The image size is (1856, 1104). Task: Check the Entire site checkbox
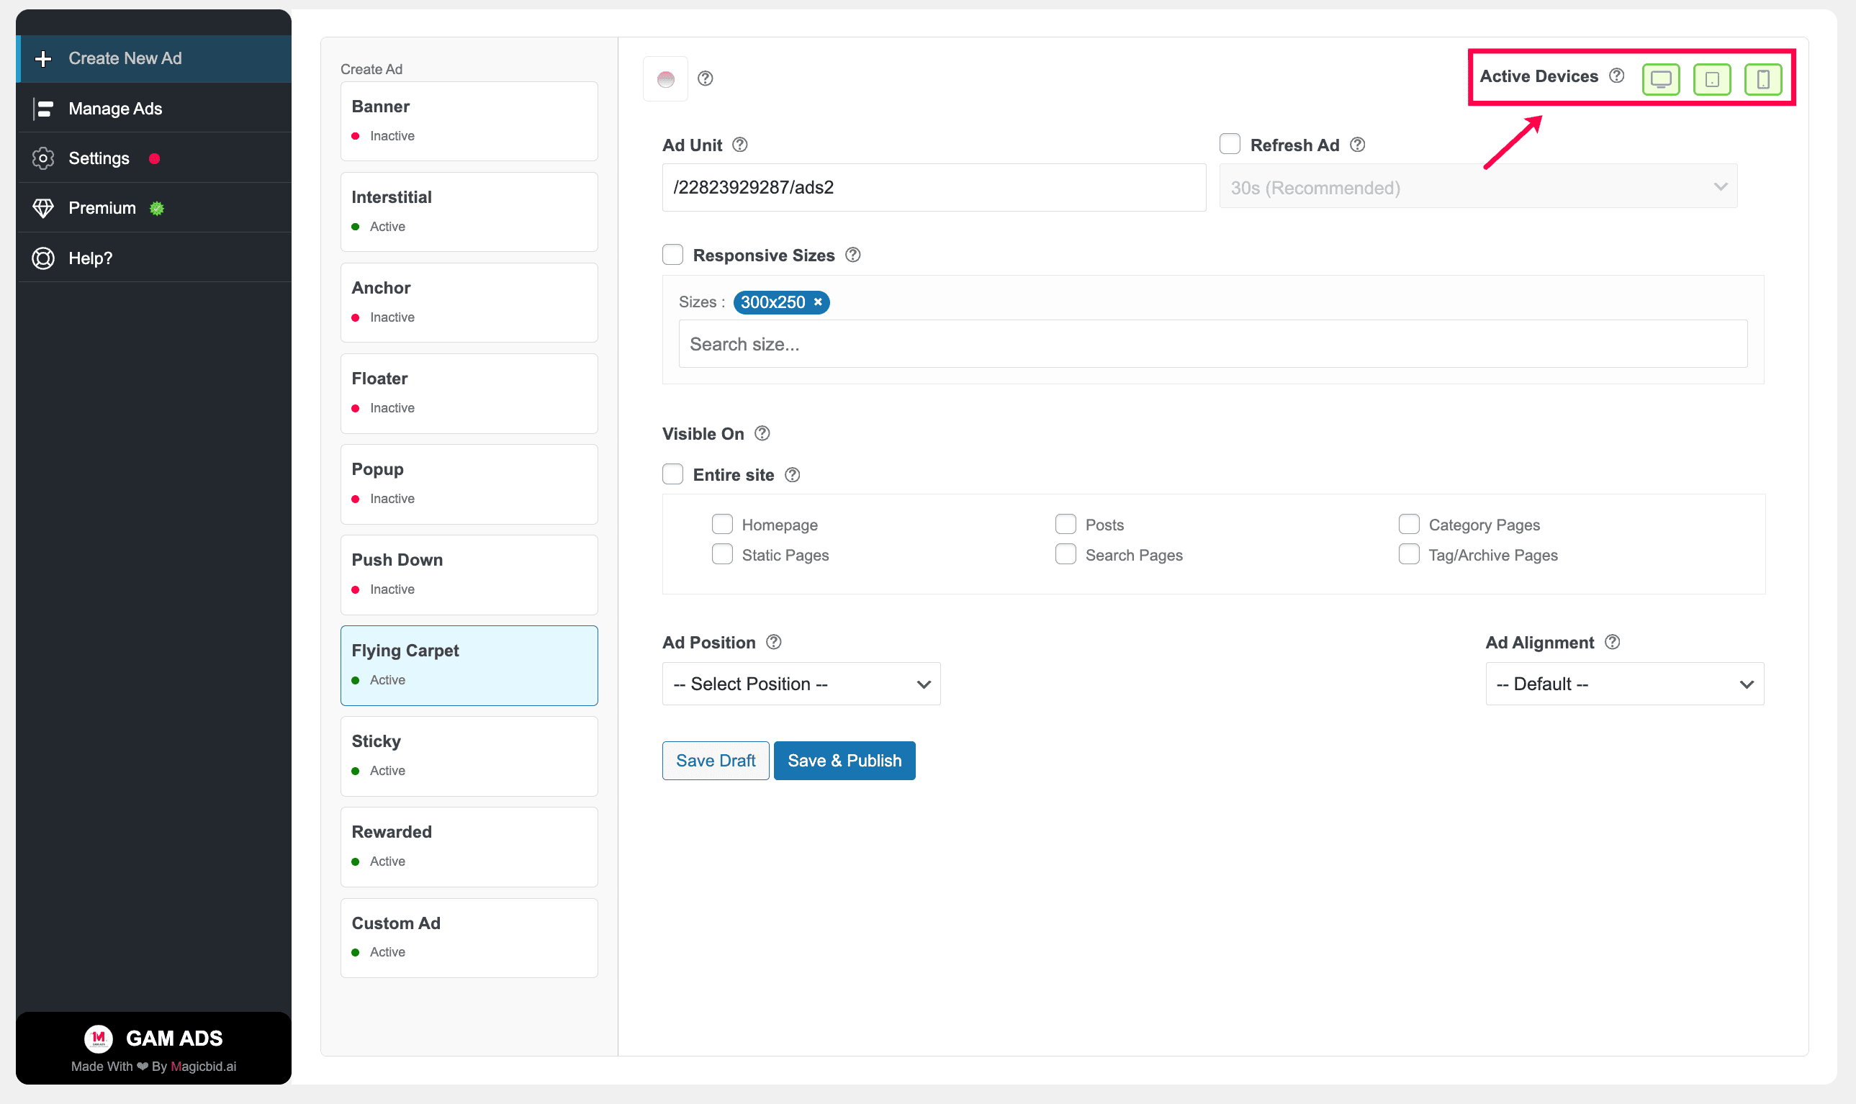coord(672,474)
